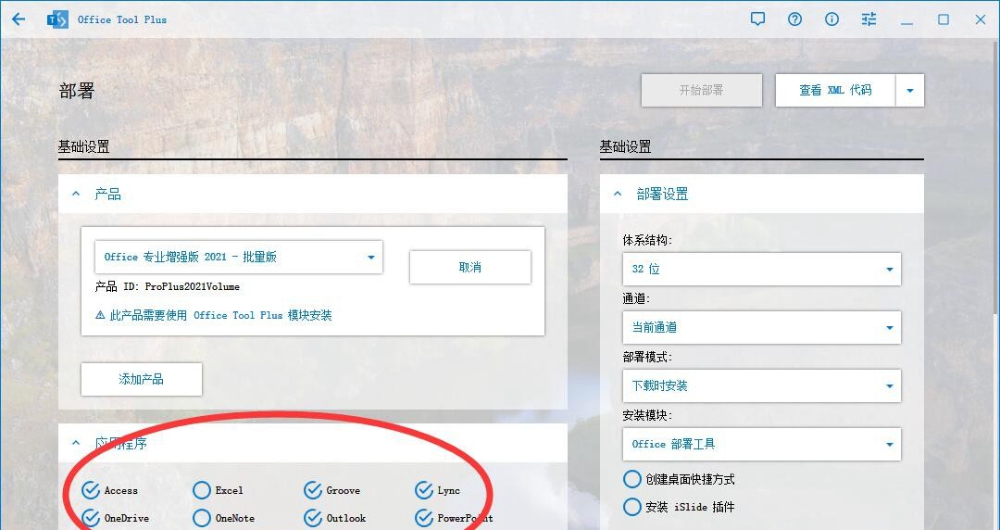Click the 部署 page title
Screen dimensions: 1000x530
point(77,91)
